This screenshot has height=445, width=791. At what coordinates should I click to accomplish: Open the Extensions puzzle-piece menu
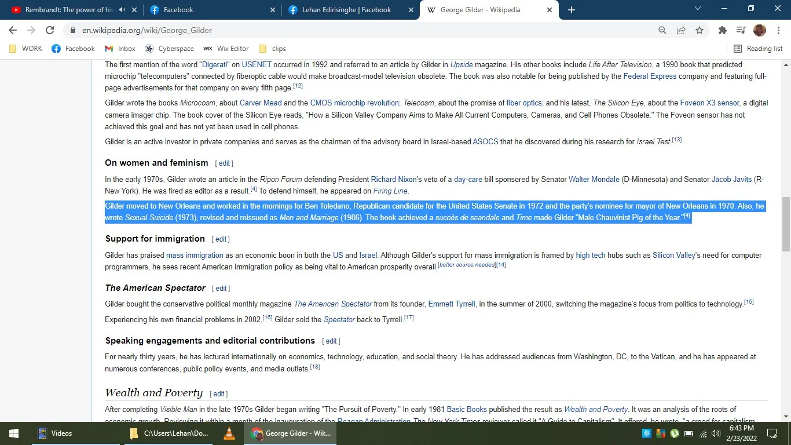[722, 30]
